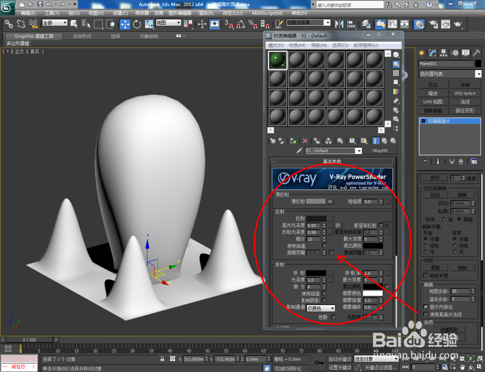
Task: Click the Select and Link tool
Action: pos(9,24)
